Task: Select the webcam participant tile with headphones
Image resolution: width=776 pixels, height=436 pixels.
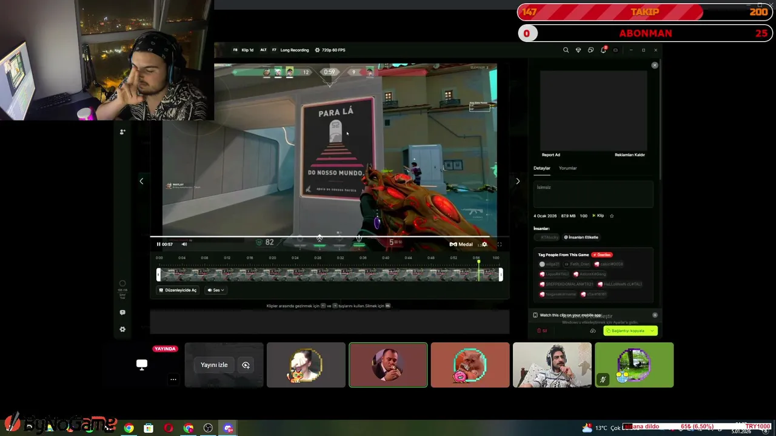Action: click(x=552, y=365)
